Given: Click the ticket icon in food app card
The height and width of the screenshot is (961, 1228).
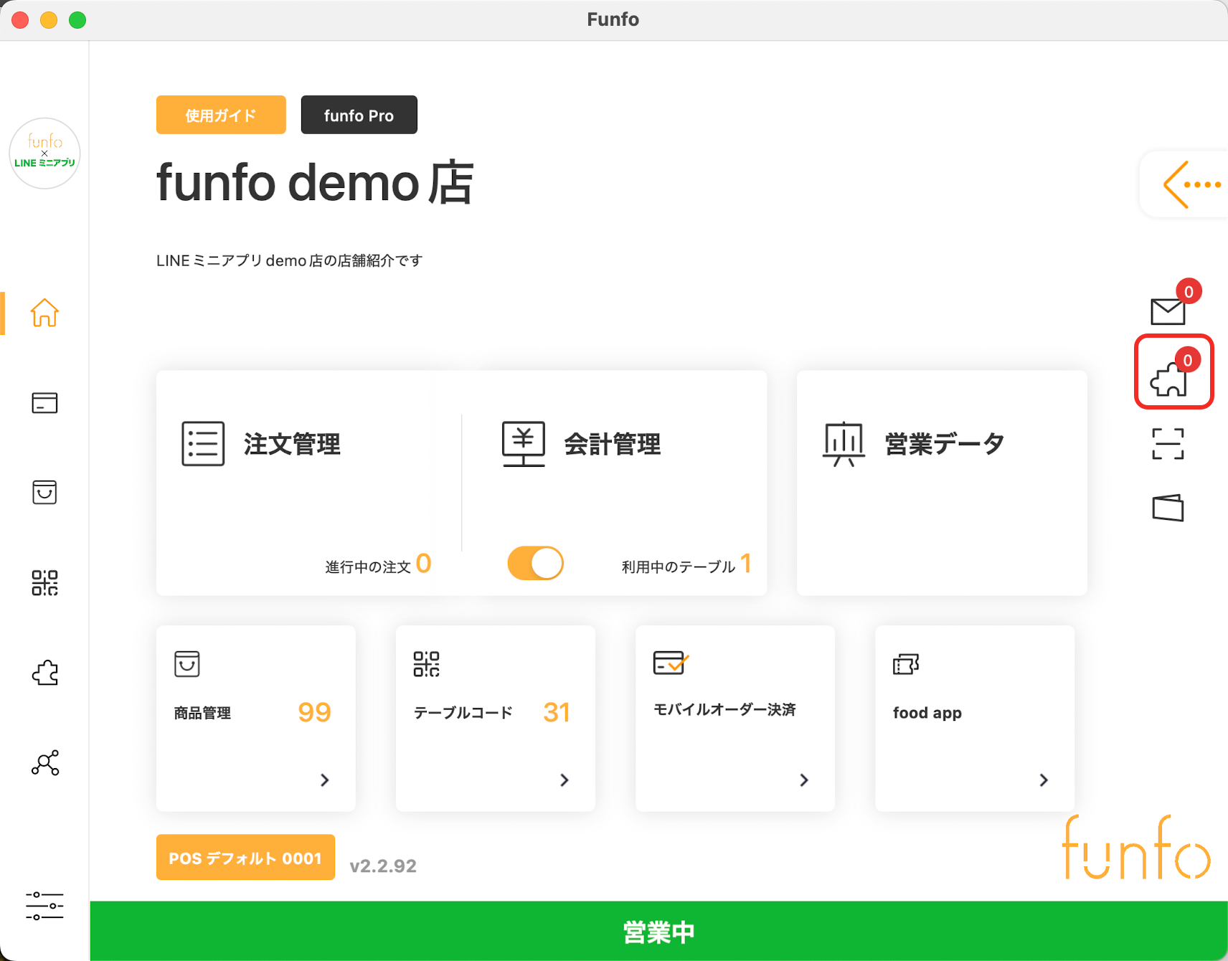Looking at the screenshot, I should tap(906, 664).
